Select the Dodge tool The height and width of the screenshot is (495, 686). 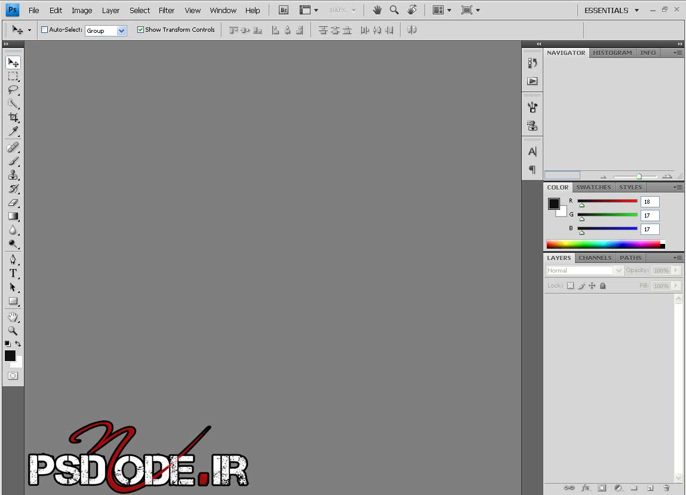click(13, 243)
